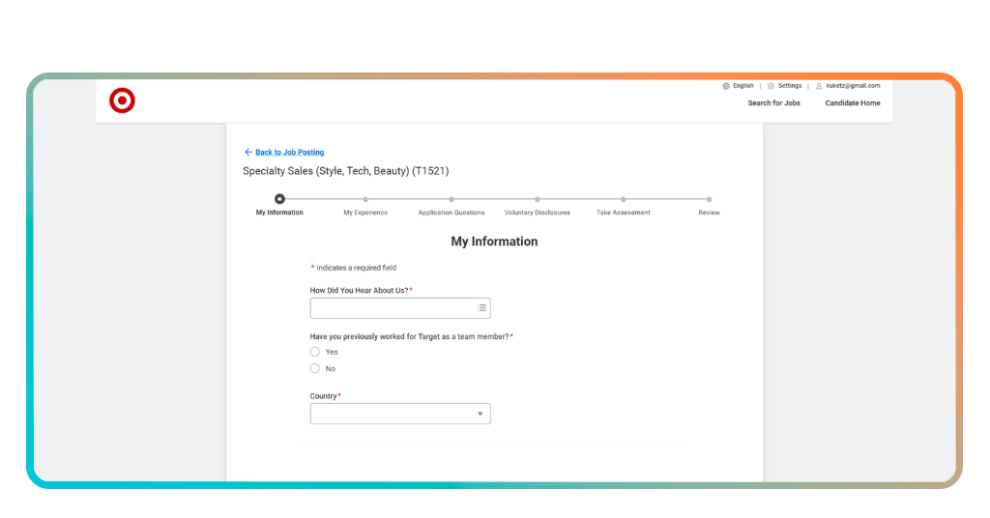Click the Target bullseye logo
Screen dimensions: 990x518
[x=122, y=101]
